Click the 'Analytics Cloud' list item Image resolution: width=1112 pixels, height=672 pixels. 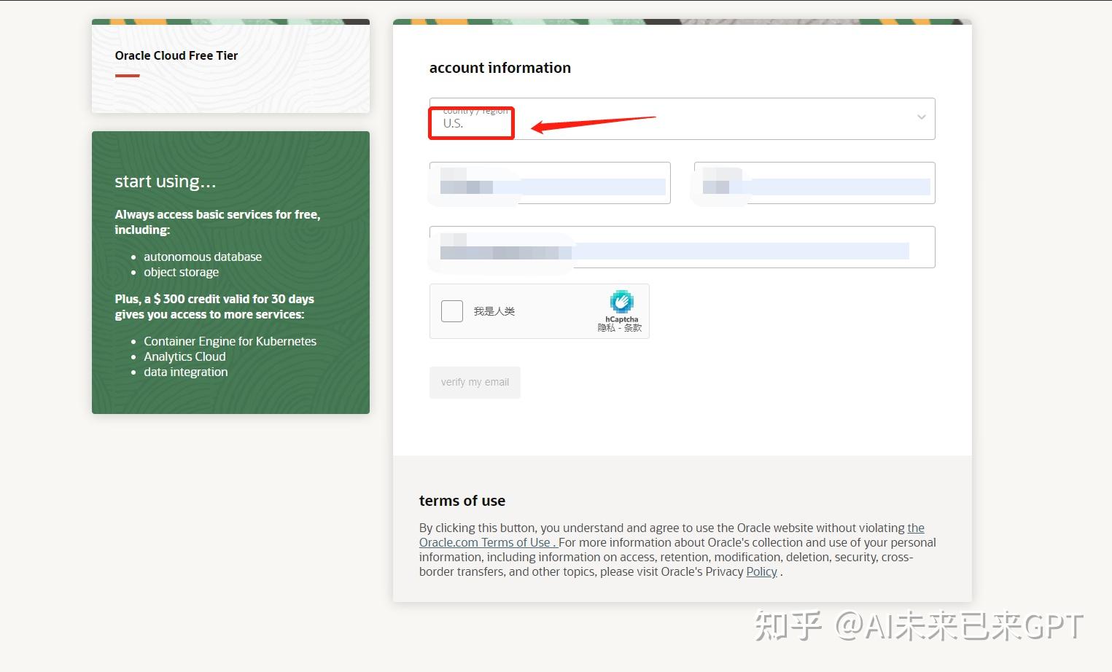tap(184, 356)
